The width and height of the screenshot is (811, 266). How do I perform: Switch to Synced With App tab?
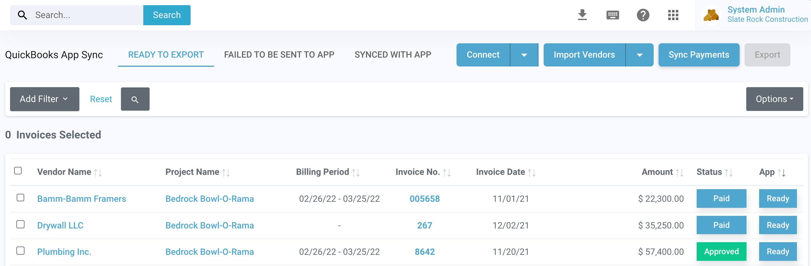[x=393, y=55]
